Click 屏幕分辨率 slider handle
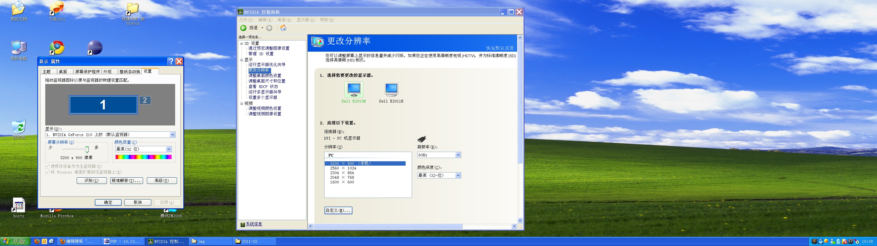 pos(87,150)
